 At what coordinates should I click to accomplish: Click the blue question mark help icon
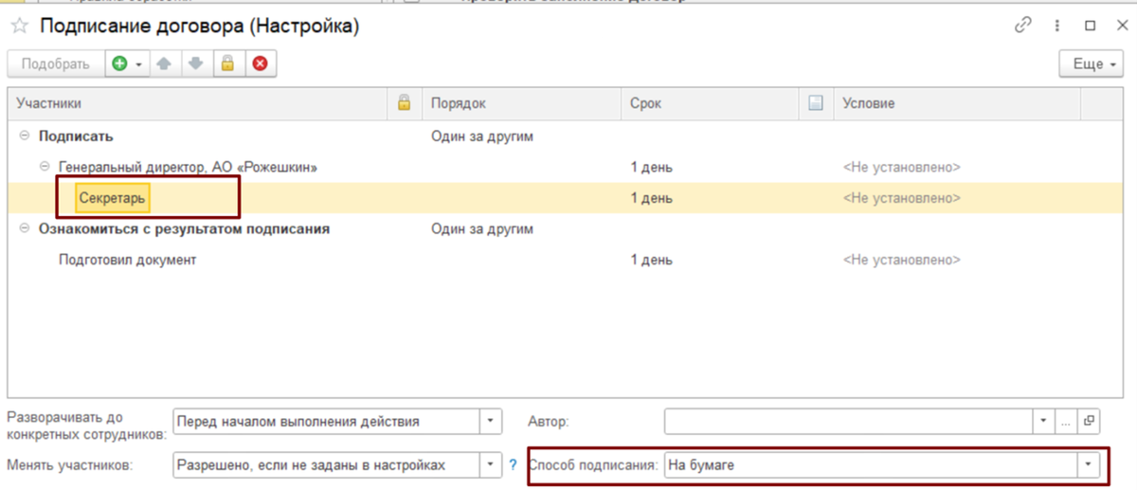(x=514, y=465)
